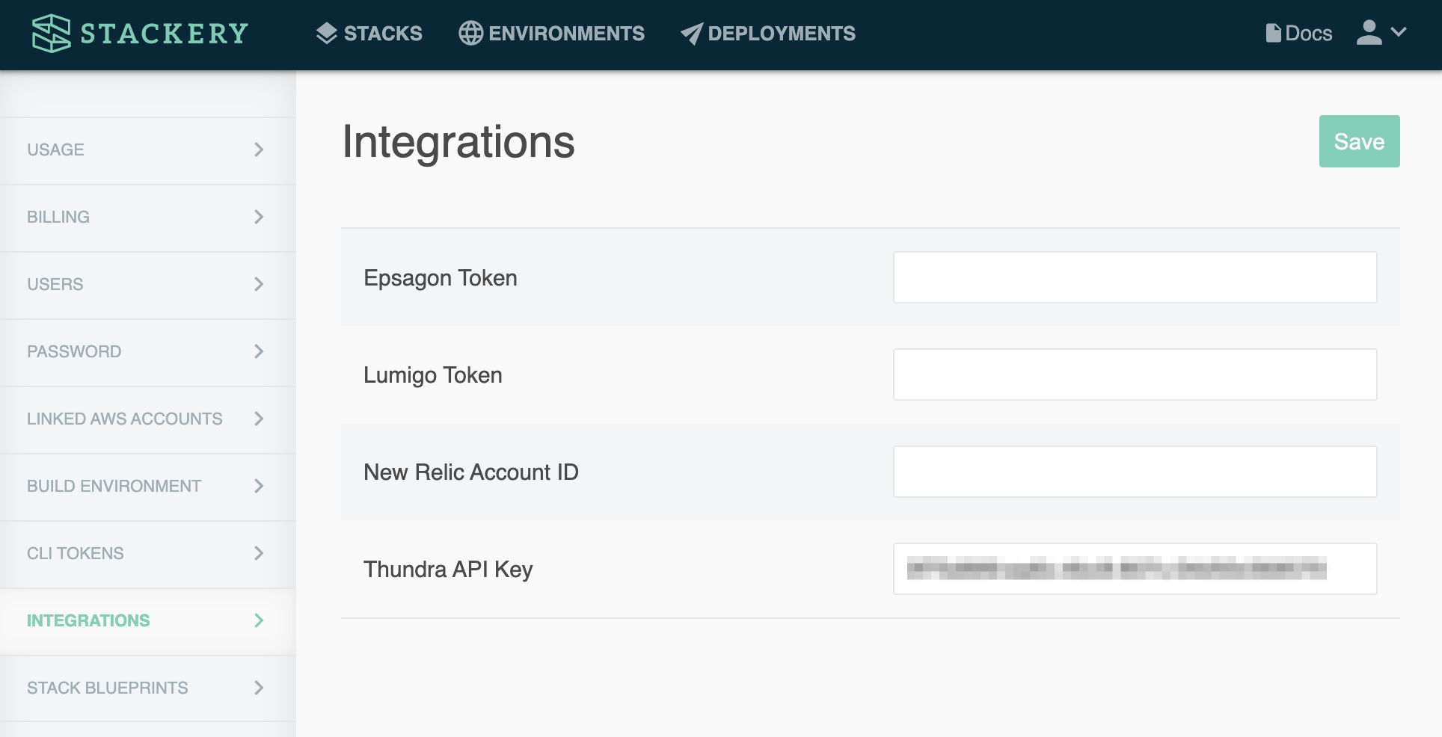Expand the user menu dropdown chevron

tap(1399, 32)
